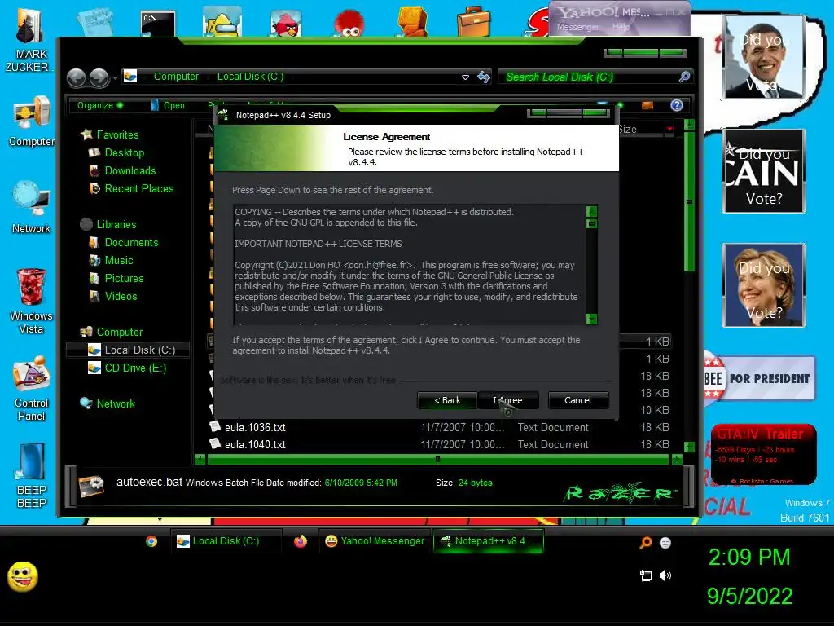The height and width of the screenshot is (626, 834).
Task: Cancel the Notepad++ setup
Action: pos(577,400)
